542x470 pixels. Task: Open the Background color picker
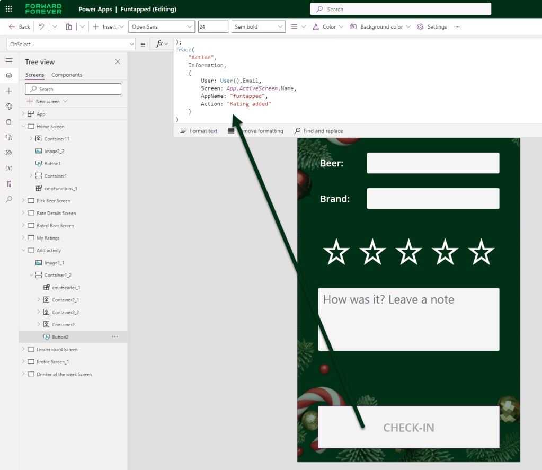pos(380,26)
